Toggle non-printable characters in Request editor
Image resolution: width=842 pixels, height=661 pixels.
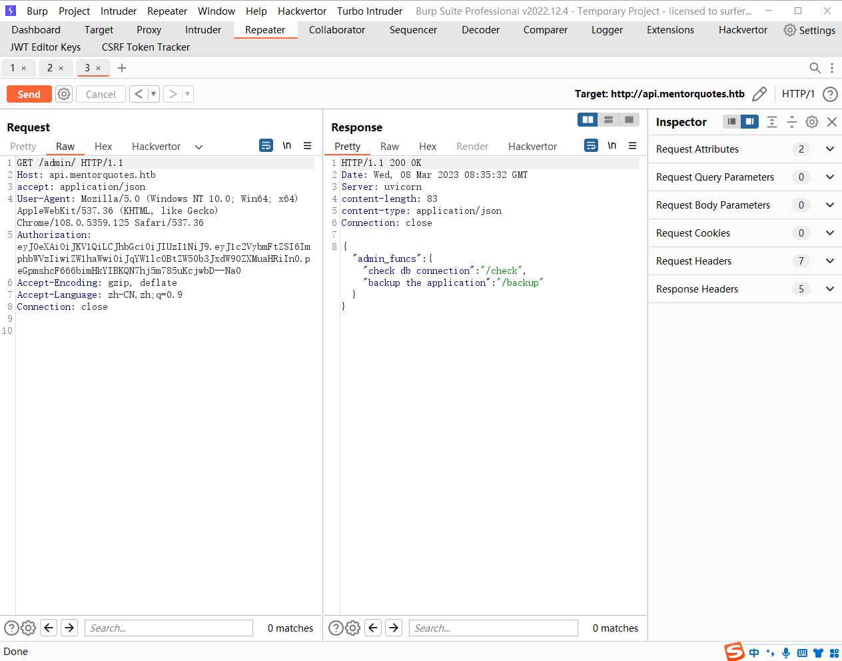[287, 145]
